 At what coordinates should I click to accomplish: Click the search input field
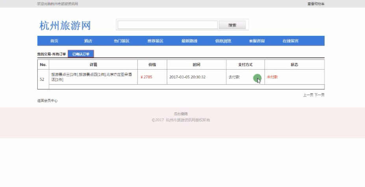pyautogui.click(x=167, y=25)
